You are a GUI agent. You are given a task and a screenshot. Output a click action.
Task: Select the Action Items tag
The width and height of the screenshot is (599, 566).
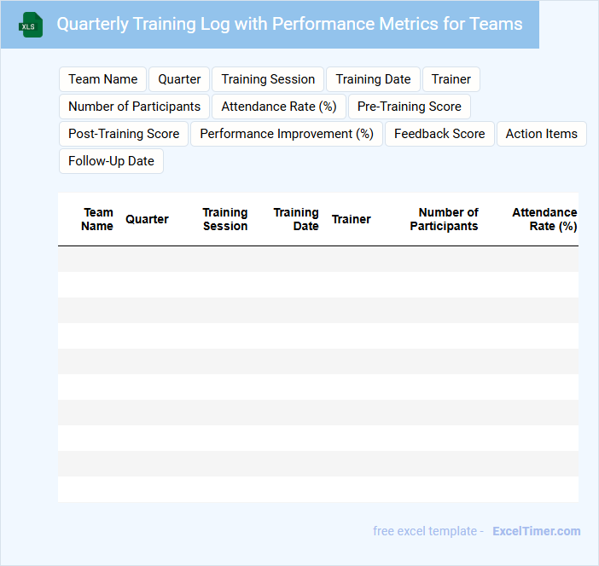[x=541, y=134]
